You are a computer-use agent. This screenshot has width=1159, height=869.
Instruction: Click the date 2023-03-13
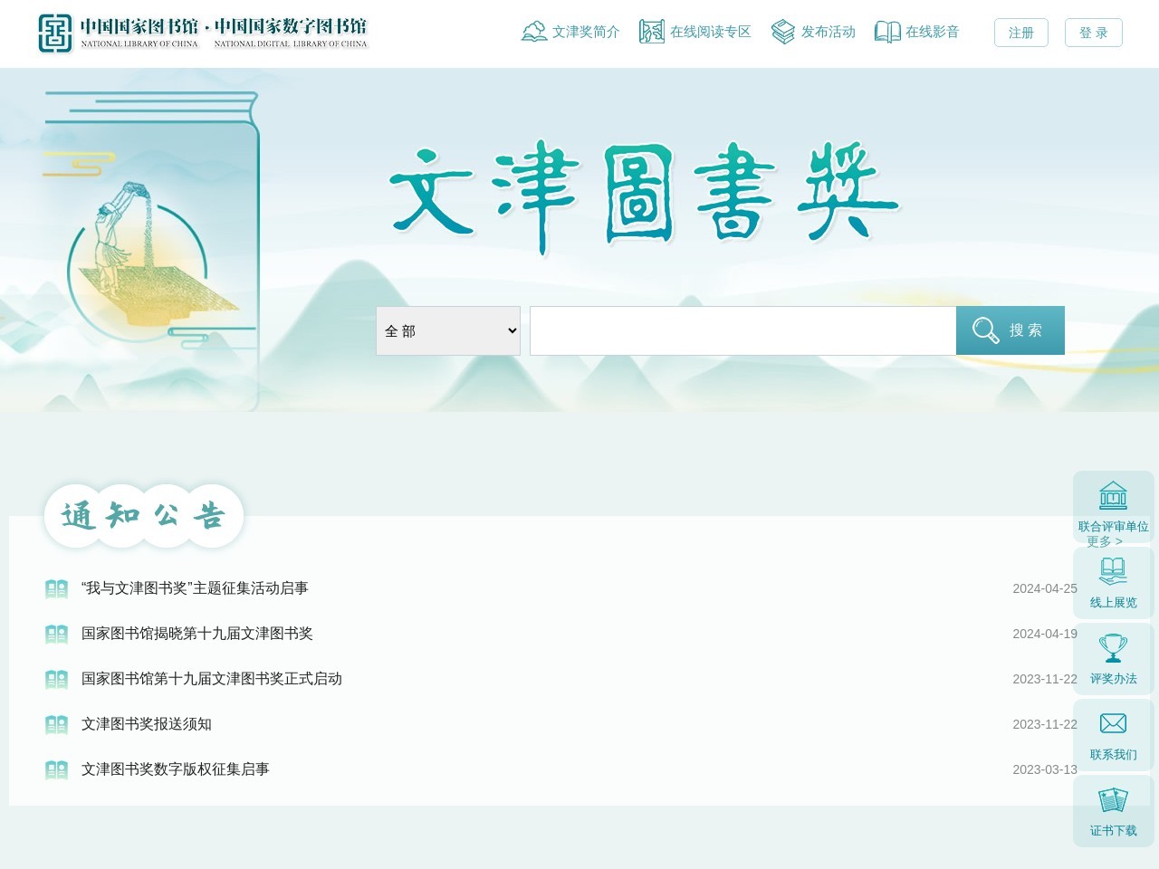tap(1045, 769)
